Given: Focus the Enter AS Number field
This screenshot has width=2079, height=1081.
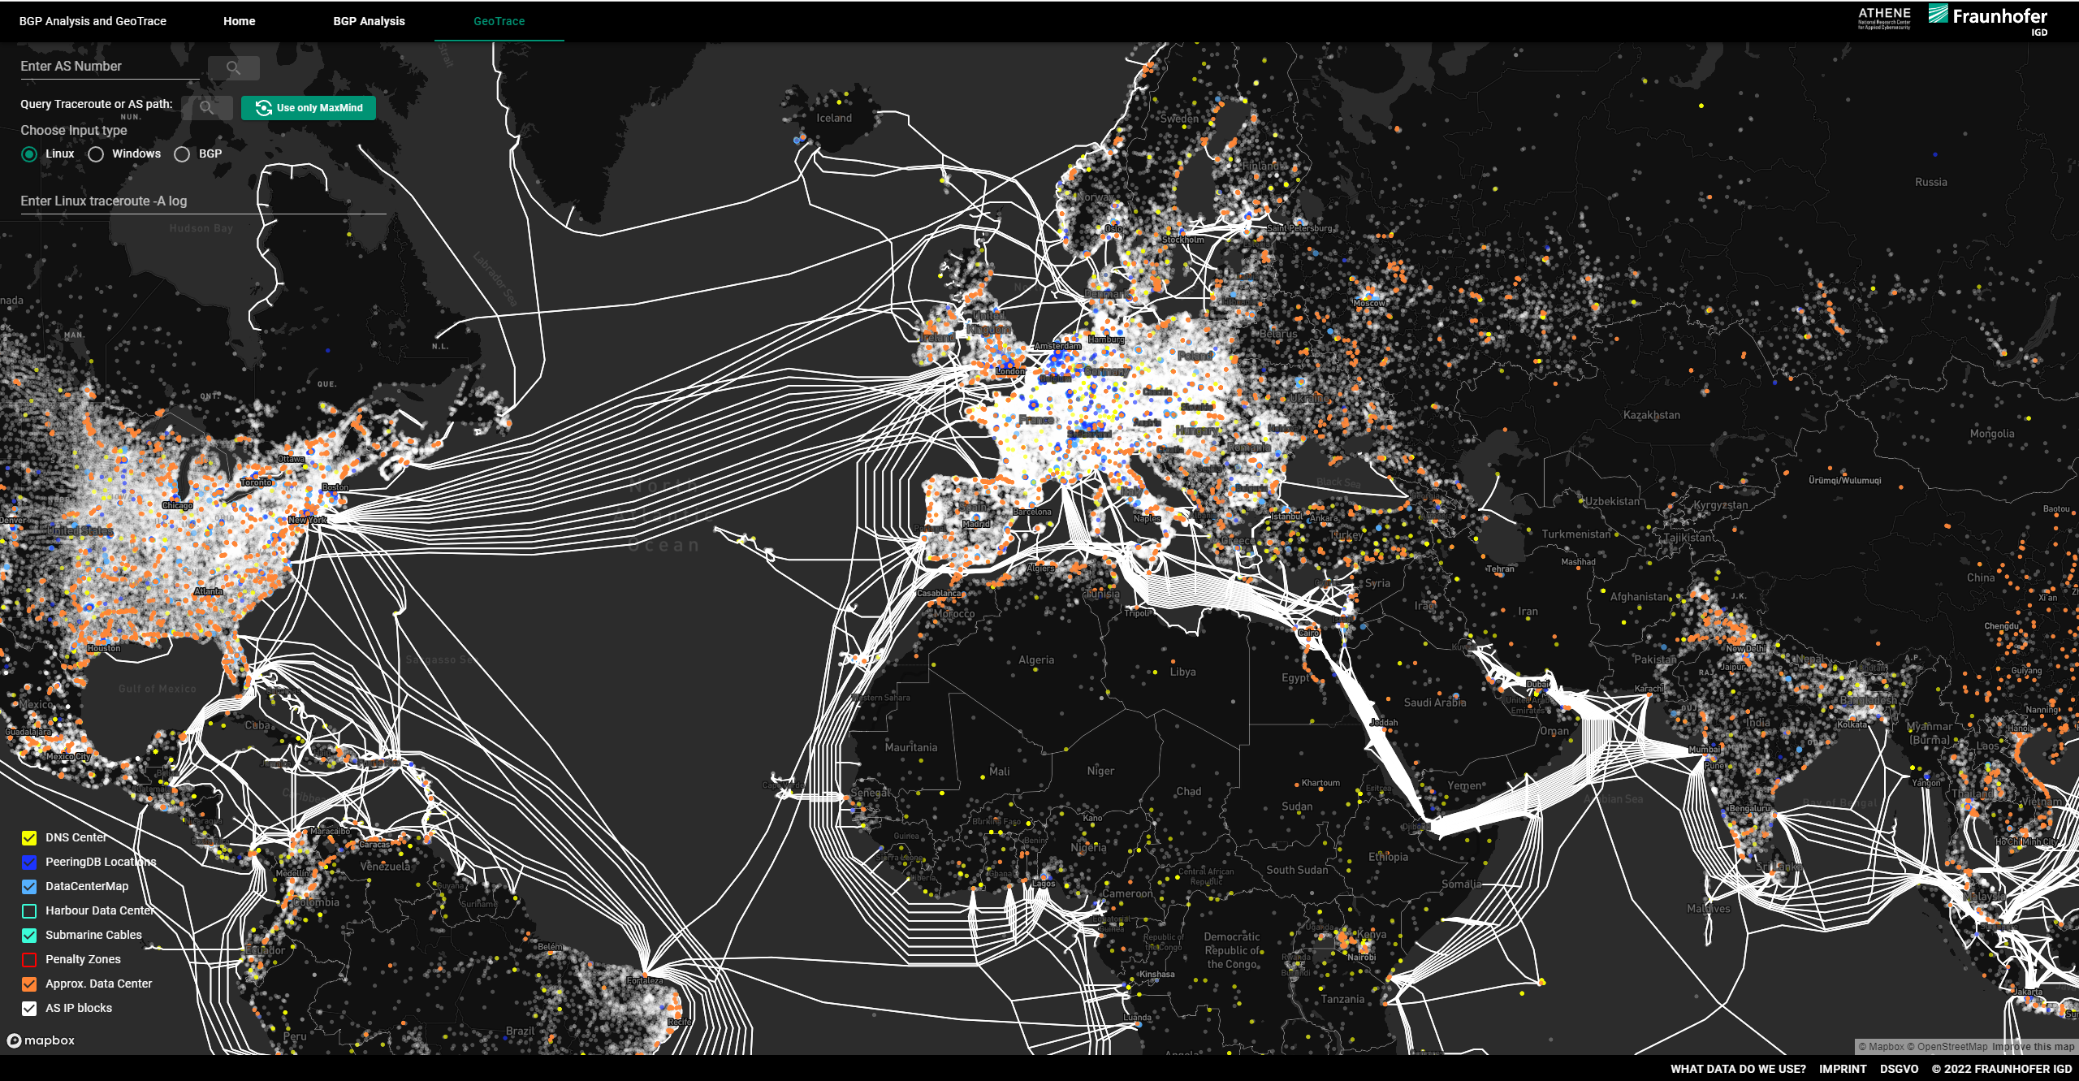Looking at the screenshot, I should (109, 67).
